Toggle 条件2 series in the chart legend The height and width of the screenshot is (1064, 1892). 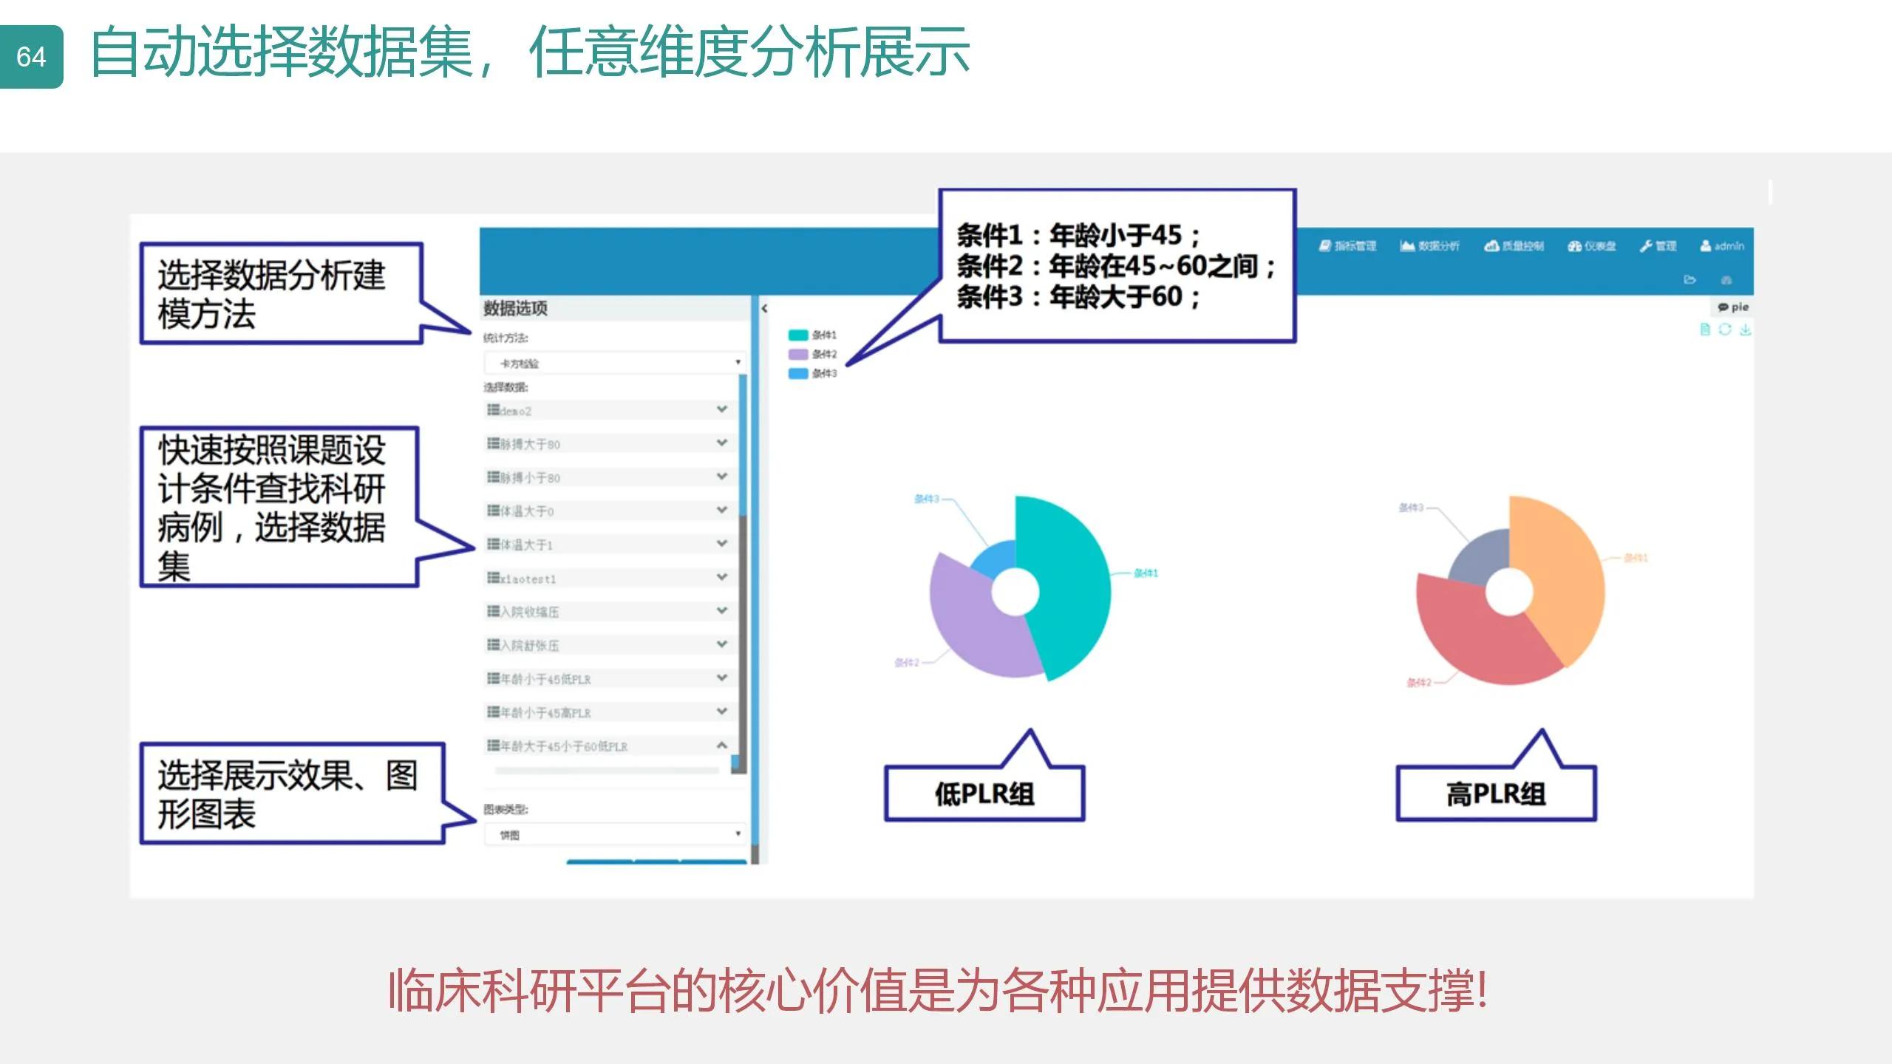click(817, 355)
